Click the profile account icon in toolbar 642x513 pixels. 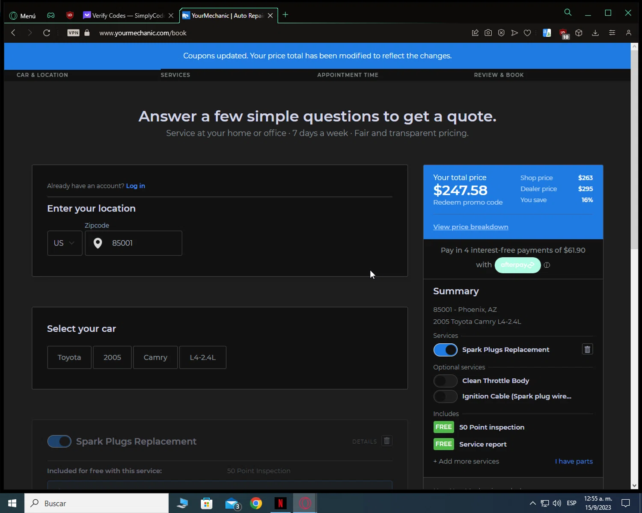(628, 32)
